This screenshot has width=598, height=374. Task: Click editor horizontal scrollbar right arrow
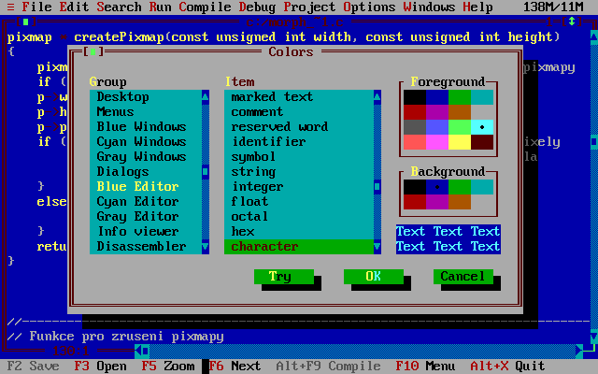pos(579,351)
